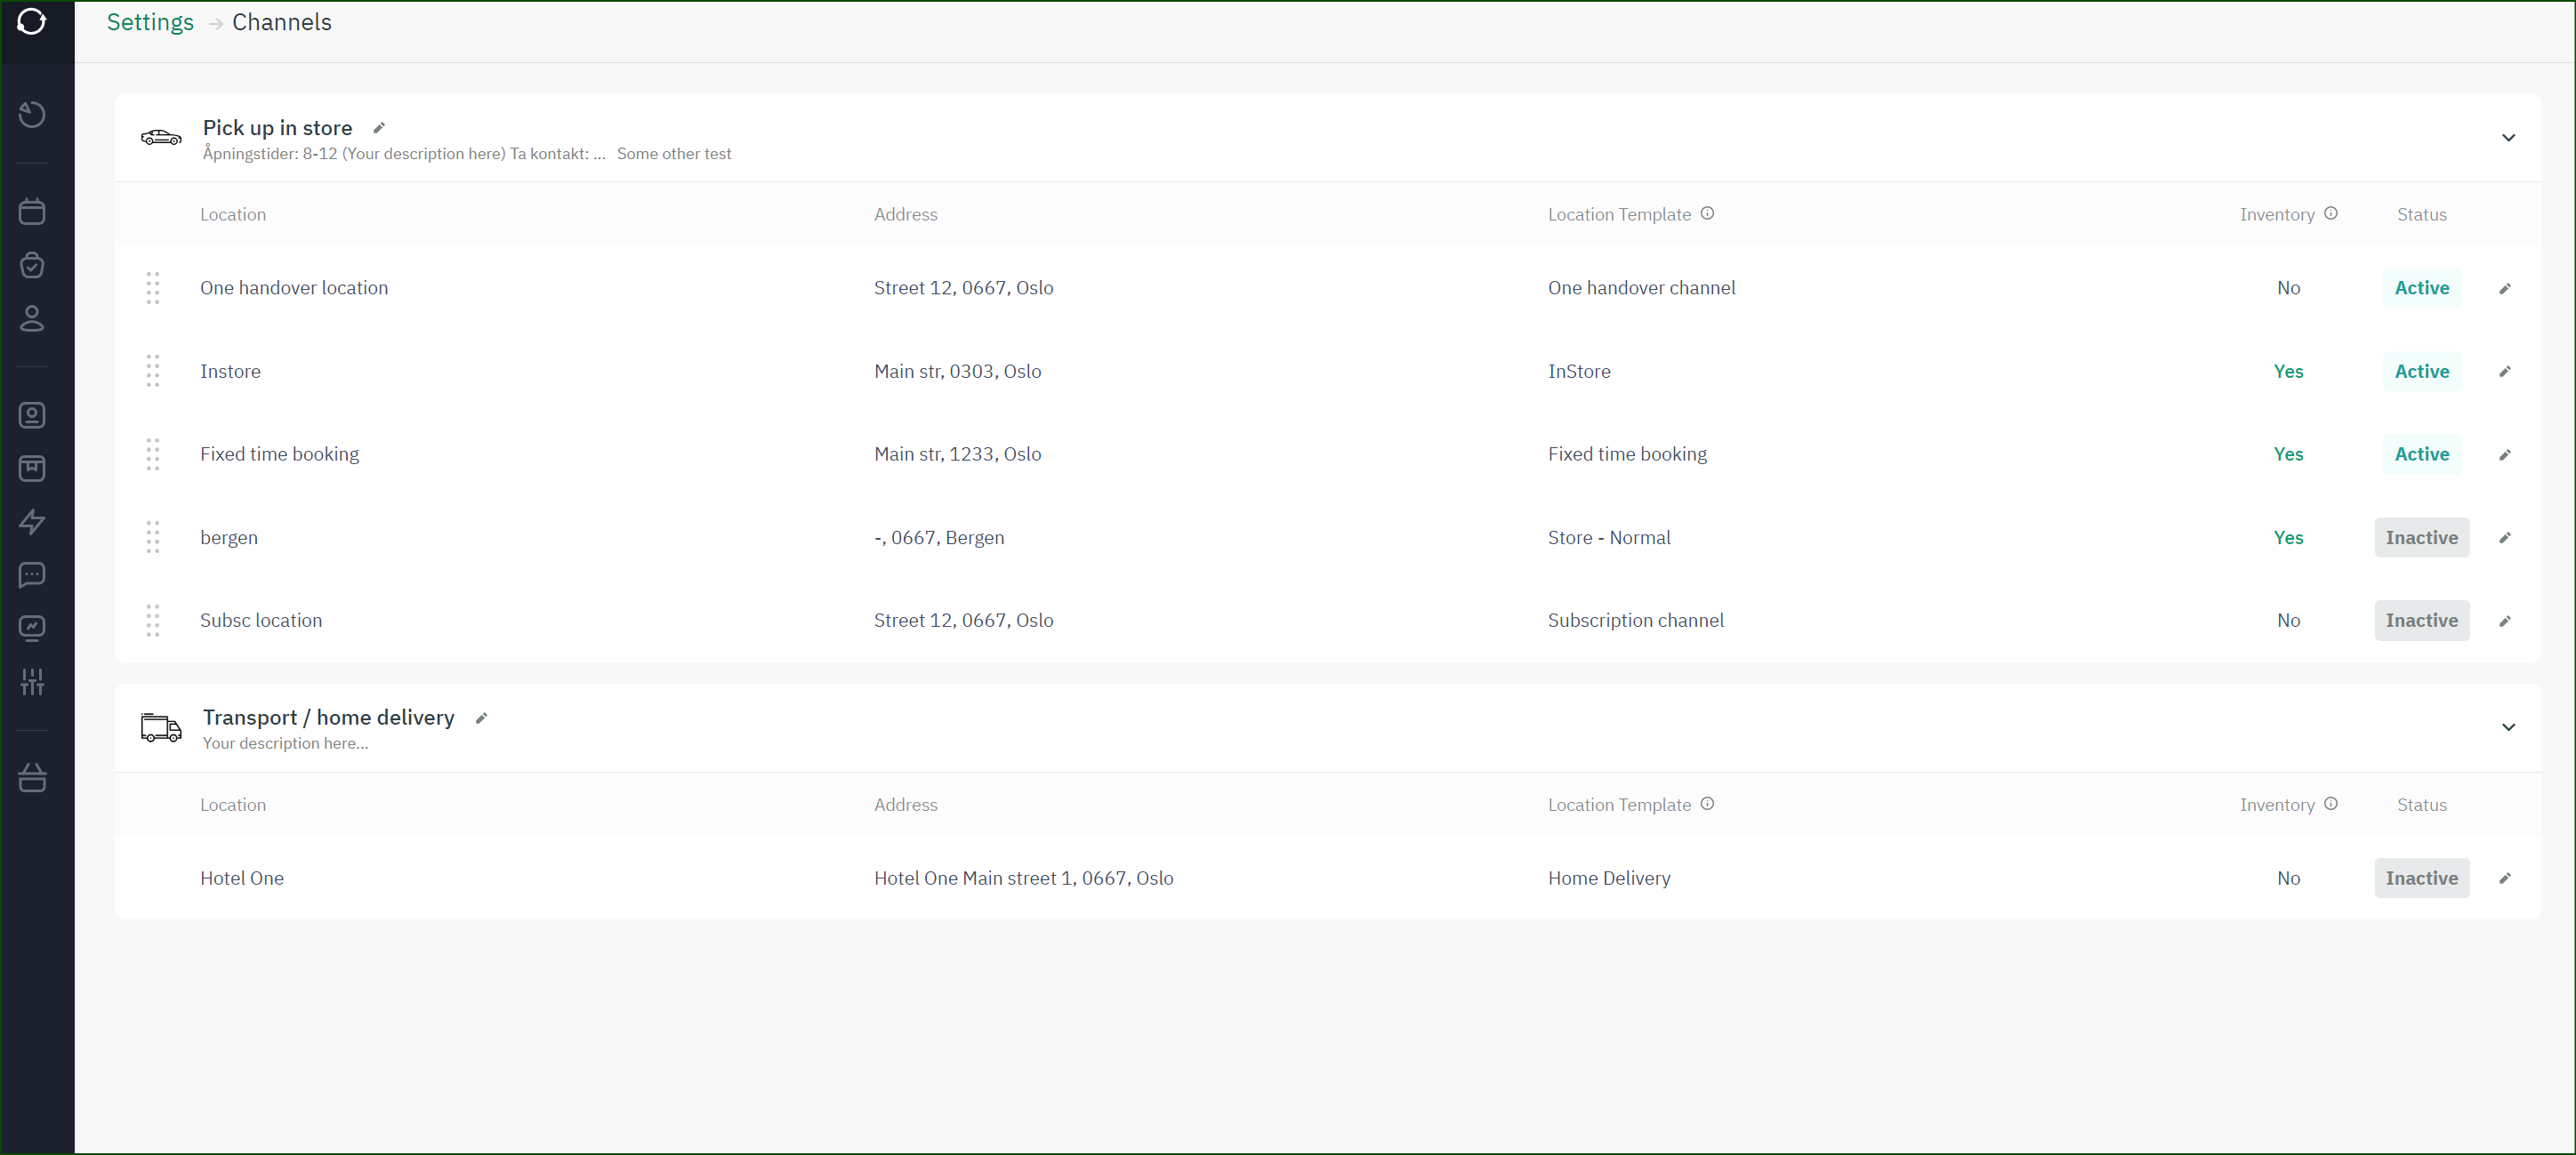2576x1155 pixels.
Task: Click the info icon beside the top Location Template header
Action: pyautogui.click(x=1707, y=213)
